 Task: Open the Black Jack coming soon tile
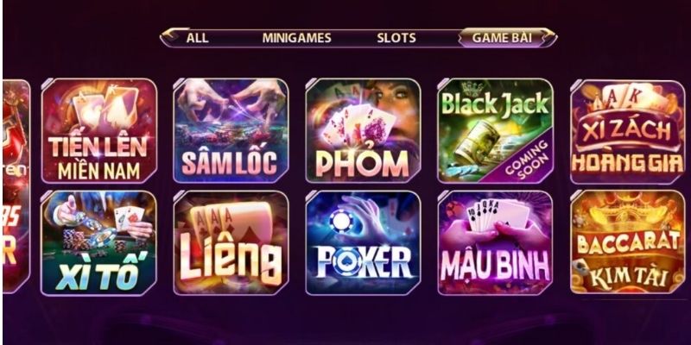click(495, 131)
